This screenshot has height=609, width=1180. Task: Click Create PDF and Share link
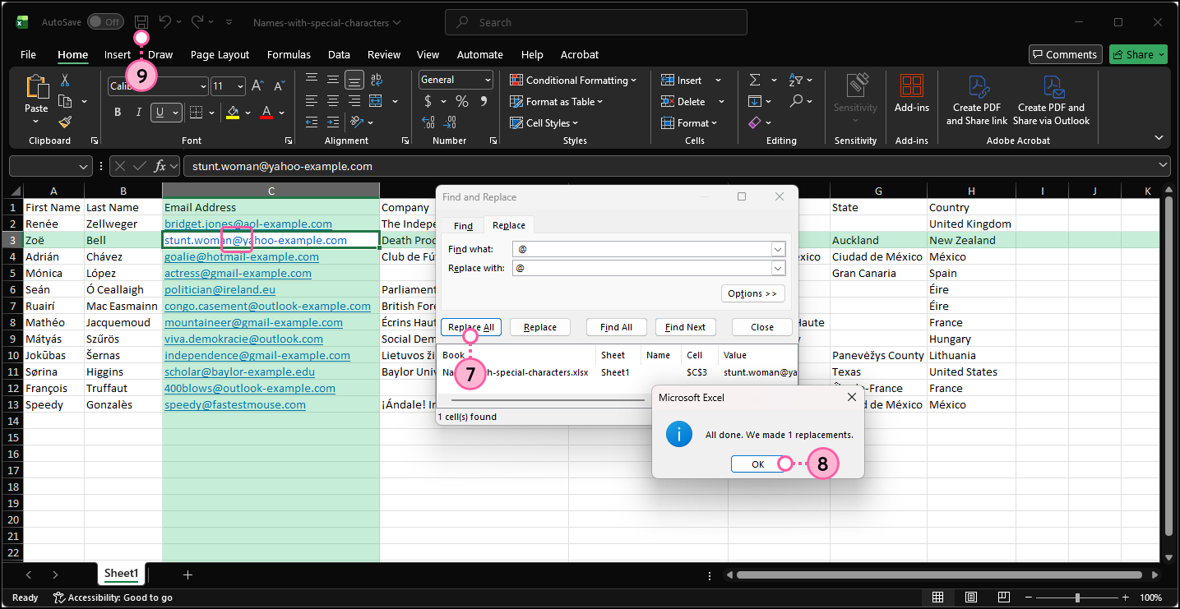(x=977, y=99)
